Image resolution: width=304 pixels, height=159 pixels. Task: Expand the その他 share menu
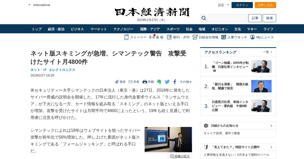tap(186, 82)
